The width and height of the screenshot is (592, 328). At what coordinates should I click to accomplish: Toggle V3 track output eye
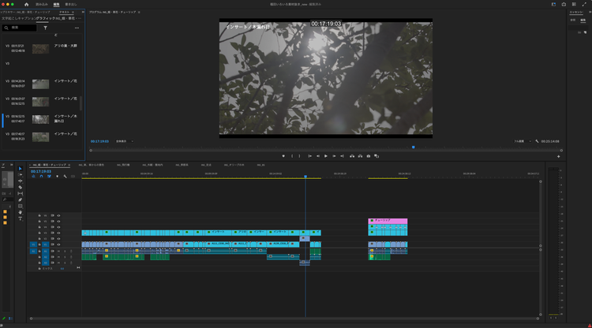coord(58,233)
